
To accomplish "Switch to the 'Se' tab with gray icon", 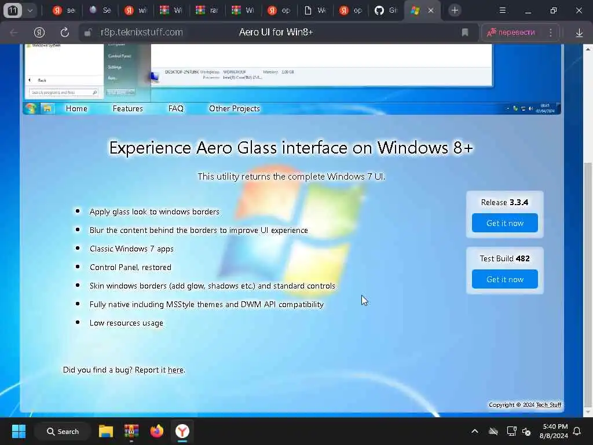I will 100,10.
